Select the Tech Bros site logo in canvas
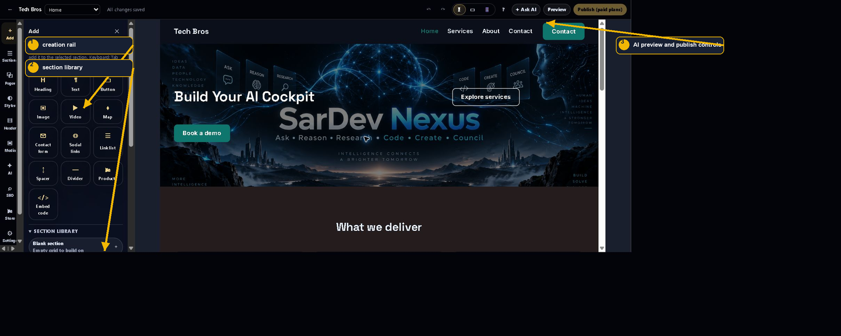This screenshot has width=841, height=336. (191, 32)
